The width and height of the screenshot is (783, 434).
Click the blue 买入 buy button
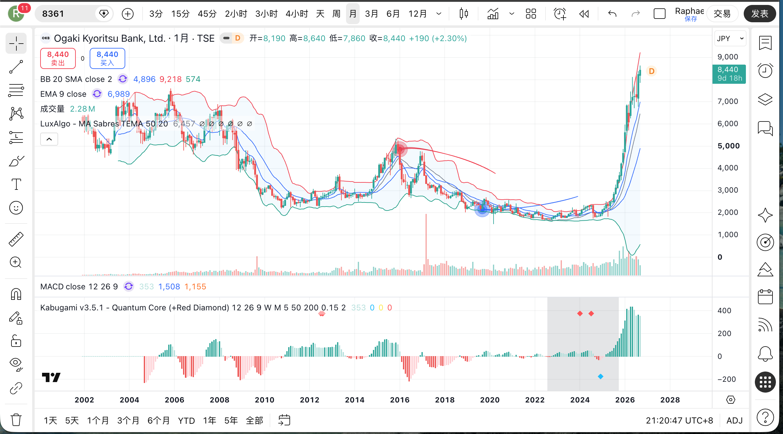pos(107,58)
